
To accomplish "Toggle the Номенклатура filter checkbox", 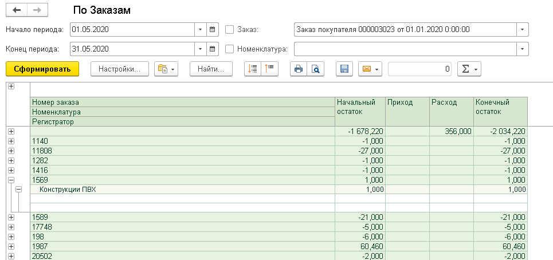I will coord(230,49).
